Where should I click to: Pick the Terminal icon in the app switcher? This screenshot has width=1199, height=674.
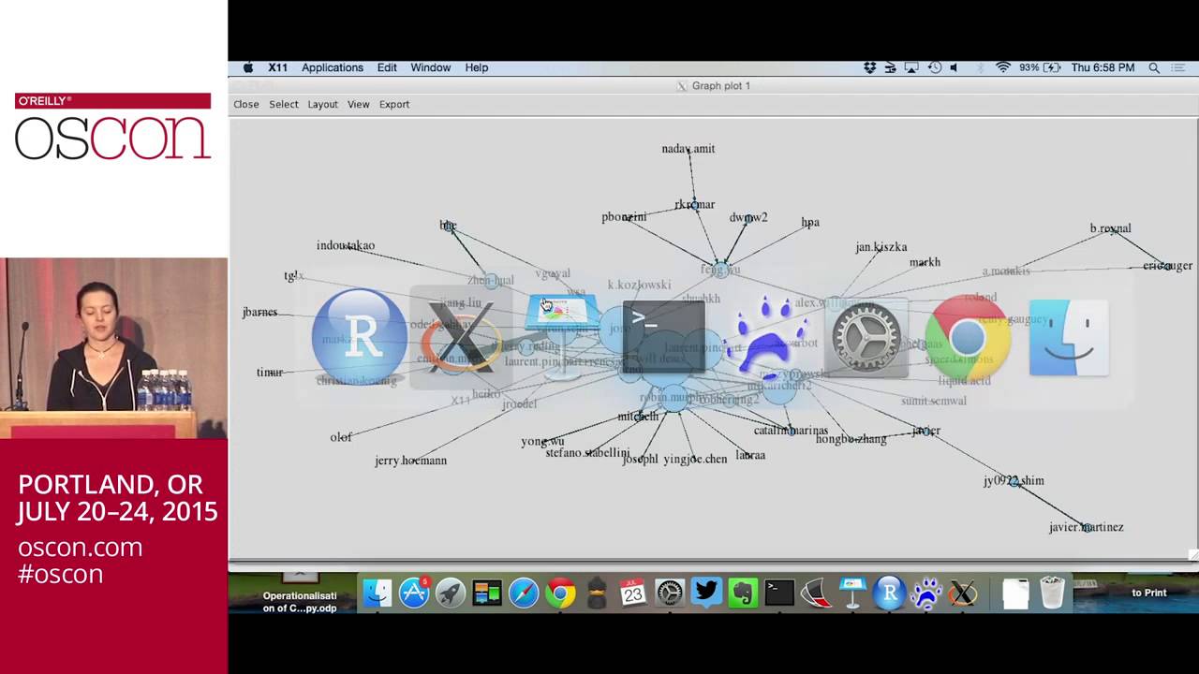pos(663,337)
